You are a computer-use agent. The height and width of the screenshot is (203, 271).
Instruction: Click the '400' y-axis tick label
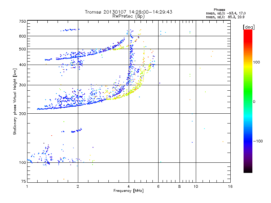click(x=22, y=65)
